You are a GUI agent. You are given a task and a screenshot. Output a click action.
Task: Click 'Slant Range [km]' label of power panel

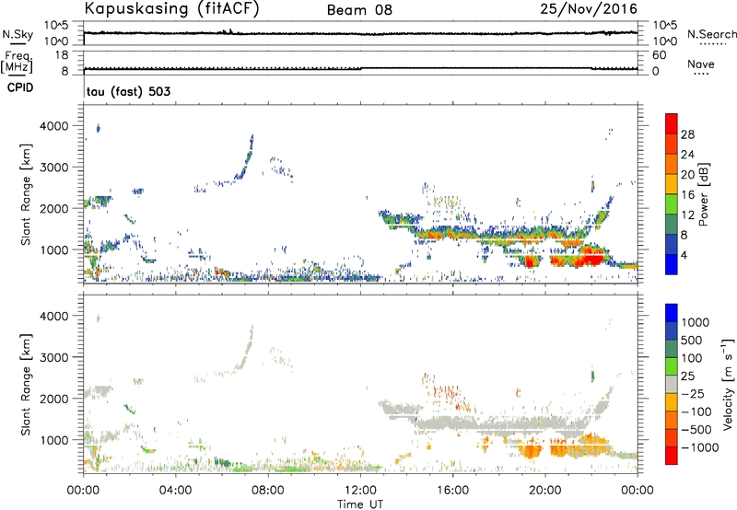26,194
